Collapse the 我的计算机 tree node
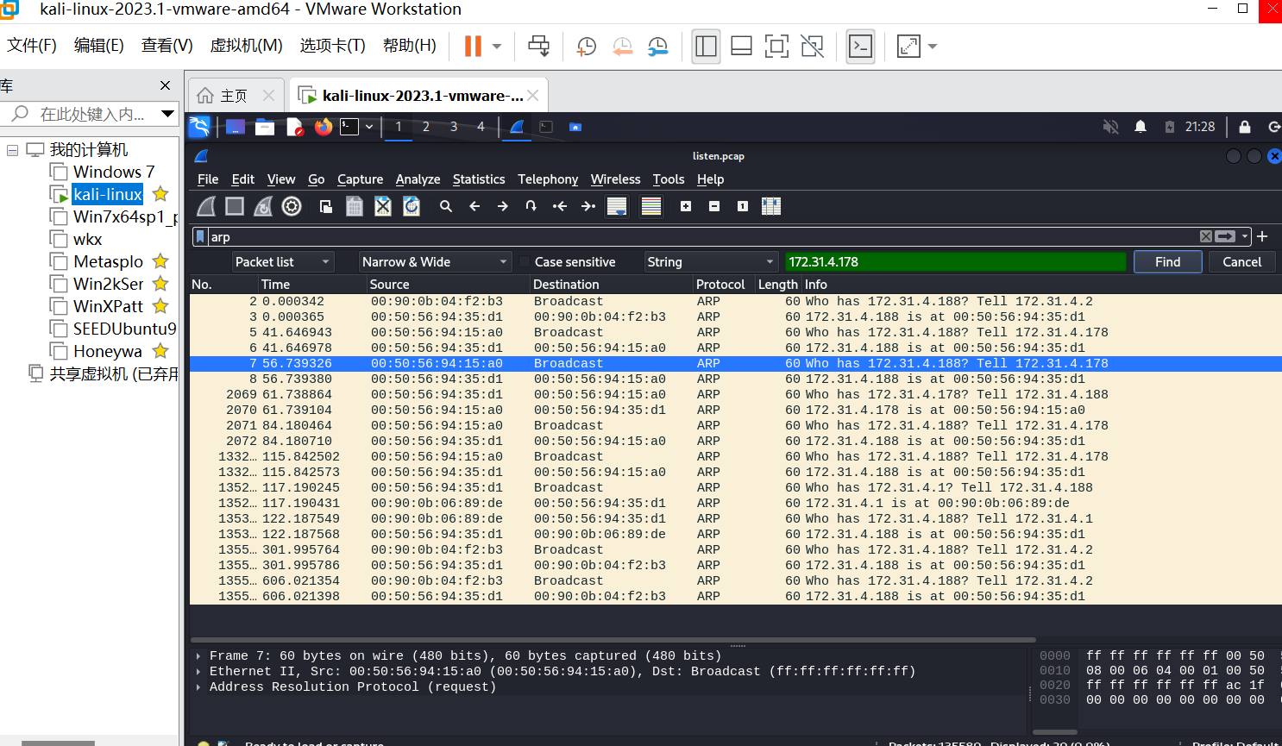The width and height of the screenshot is (1282, 746). coord(12,150)
